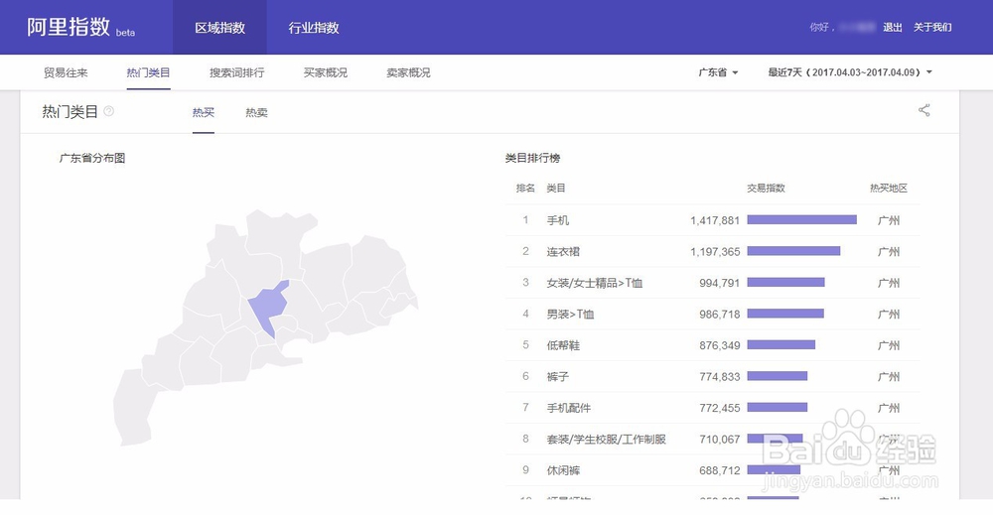
Task: Click the help question icon beside 热门类目
Action: [109, 111]
